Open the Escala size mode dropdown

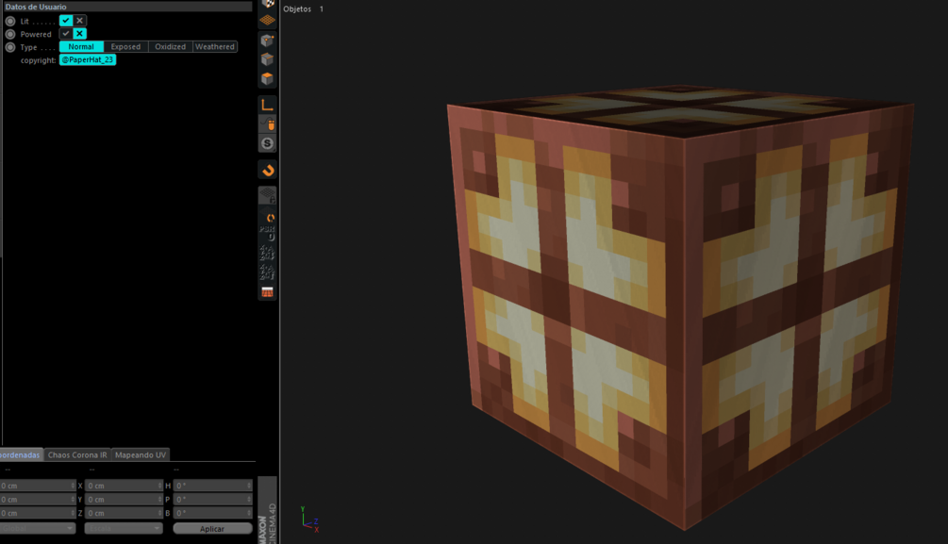pos(124,528)
